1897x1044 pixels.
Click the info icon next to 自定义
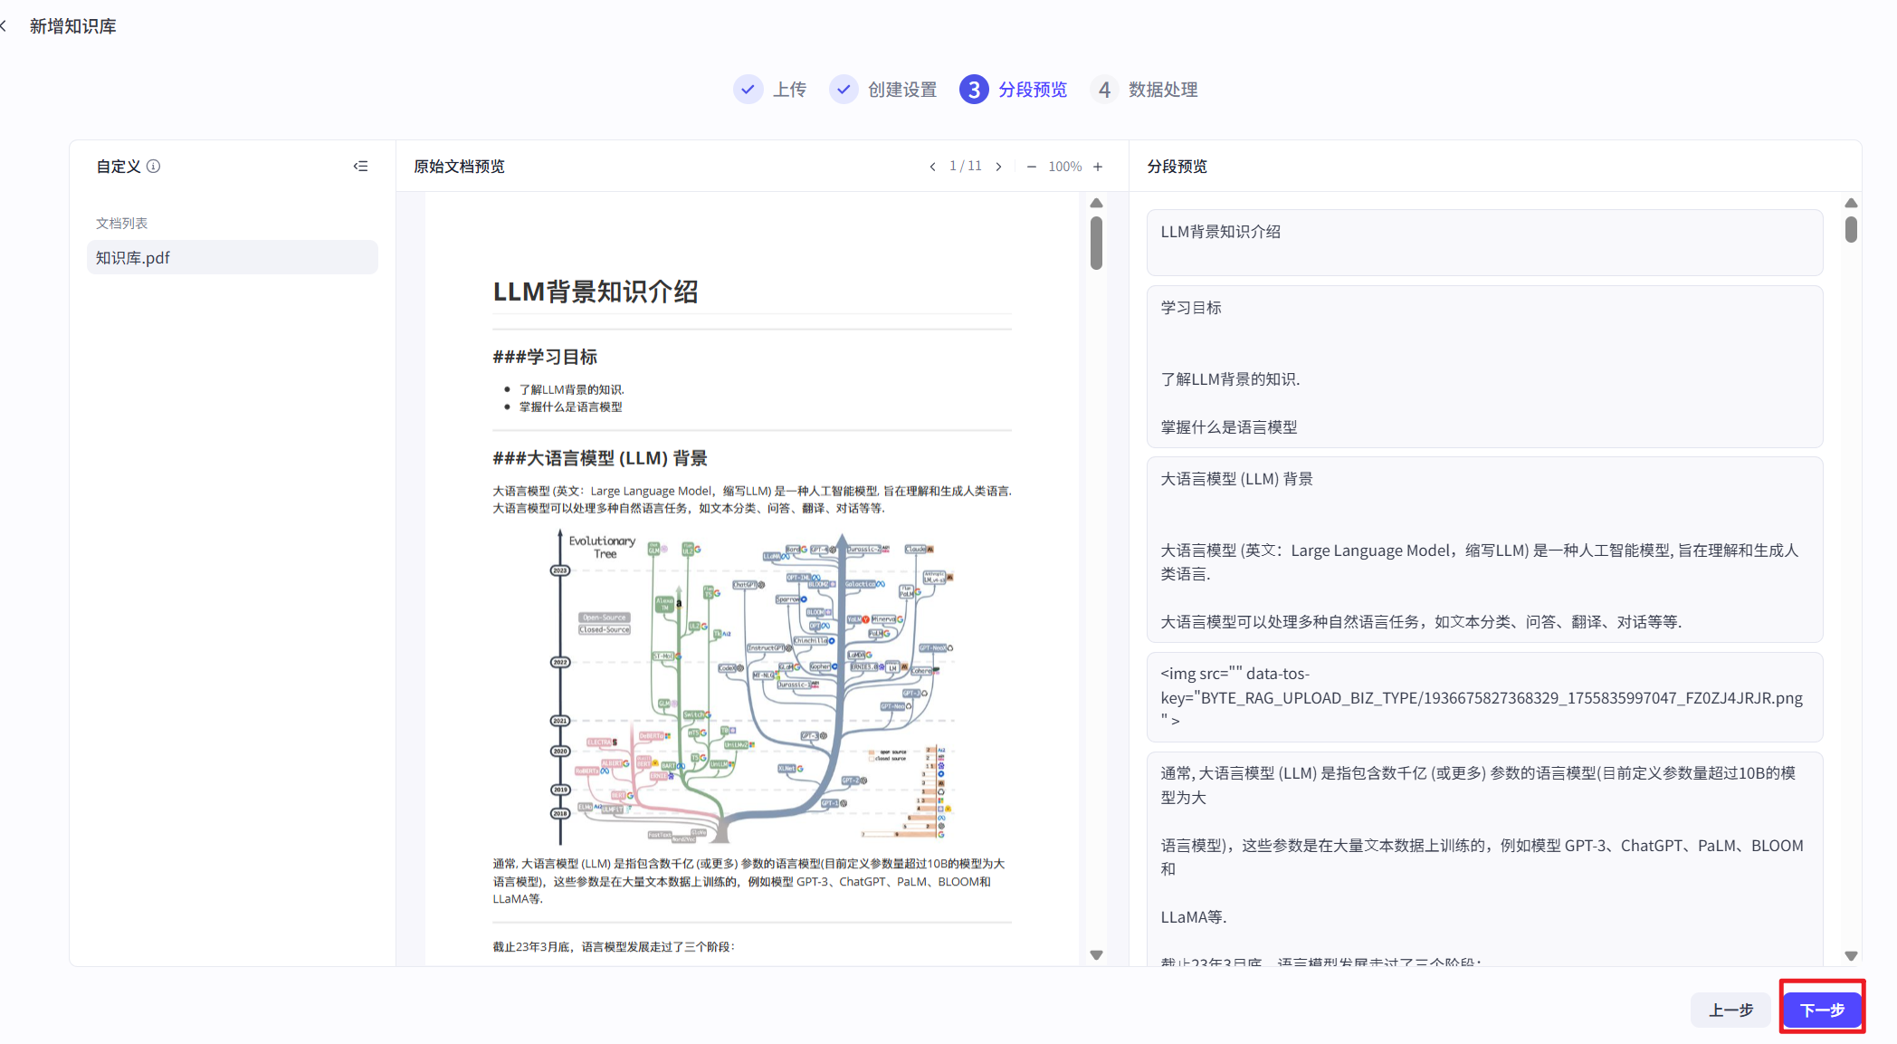(x=154, y=167)
